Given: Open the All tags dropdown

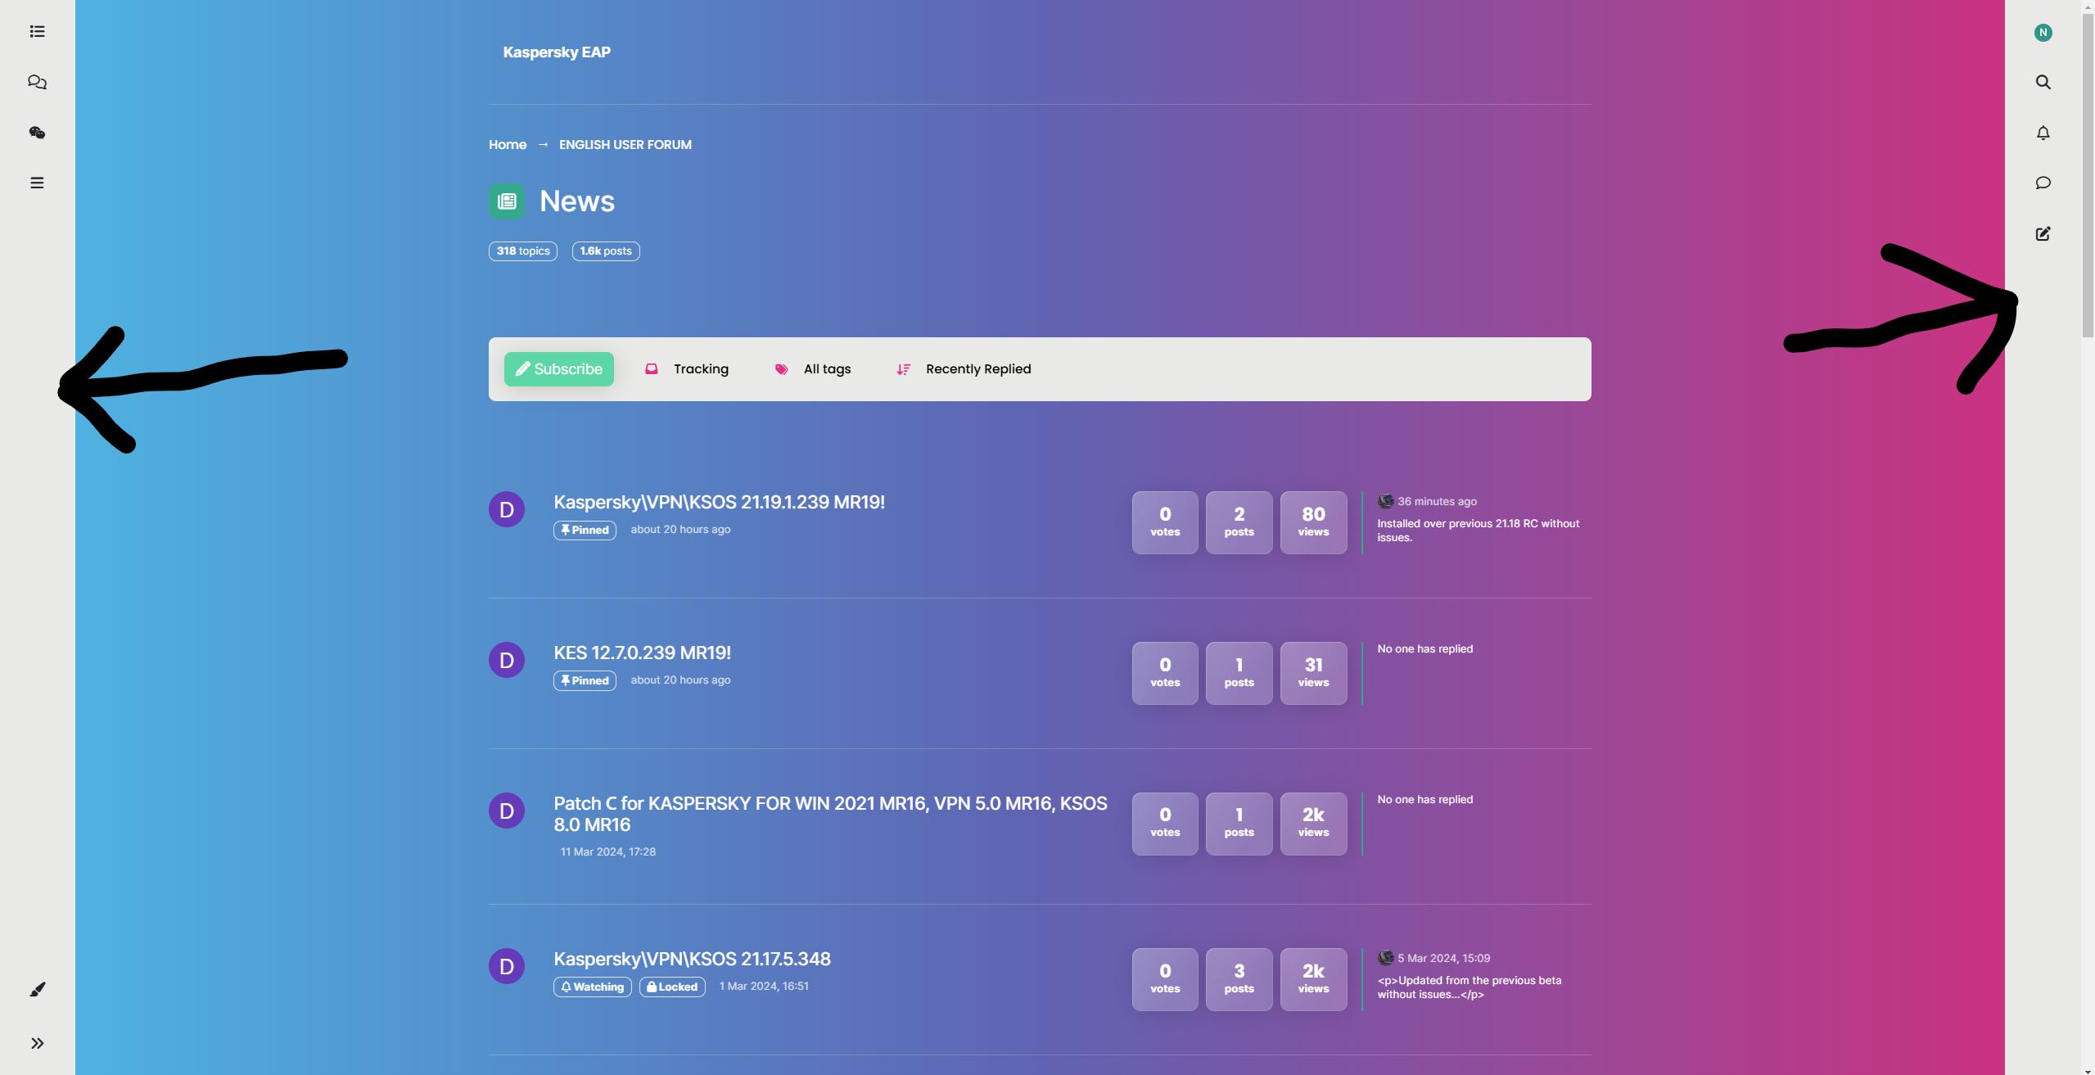Looking at the screenshot, I should click(813, 369).
